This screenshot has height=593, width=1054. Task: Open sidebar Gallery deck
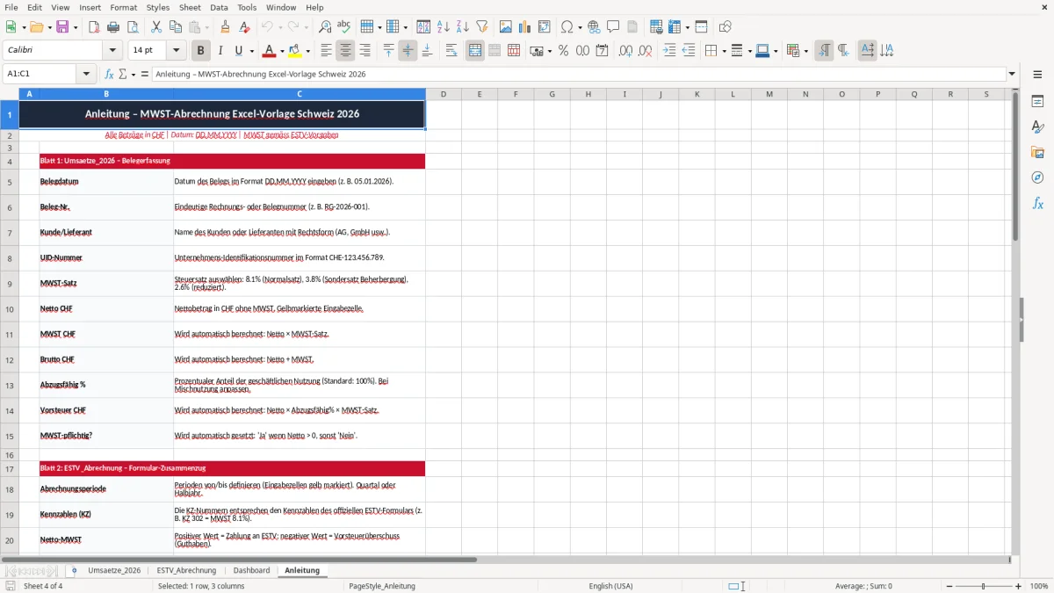[1037, 153]
